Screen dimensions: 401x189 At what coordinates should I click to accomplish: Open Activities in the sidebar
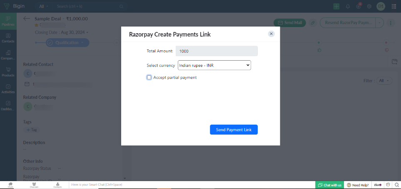tap(8, 89)
